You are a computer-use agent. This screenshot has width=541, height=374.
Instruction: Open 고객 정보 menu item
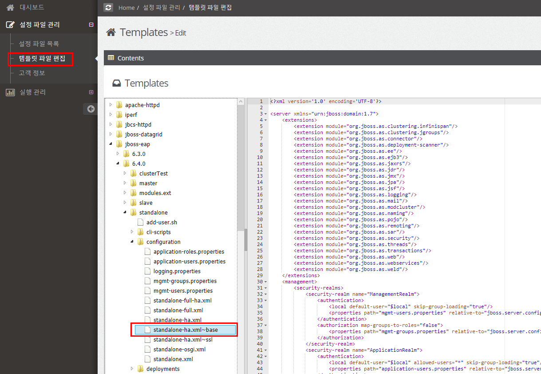(x=32, y=73)
